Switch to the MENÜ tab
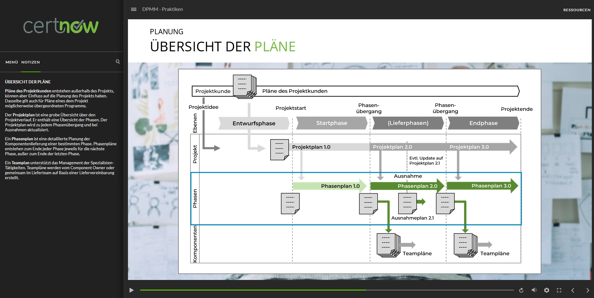Image resolution: width=594 pixels, height=298 pixels. point(12,62)
